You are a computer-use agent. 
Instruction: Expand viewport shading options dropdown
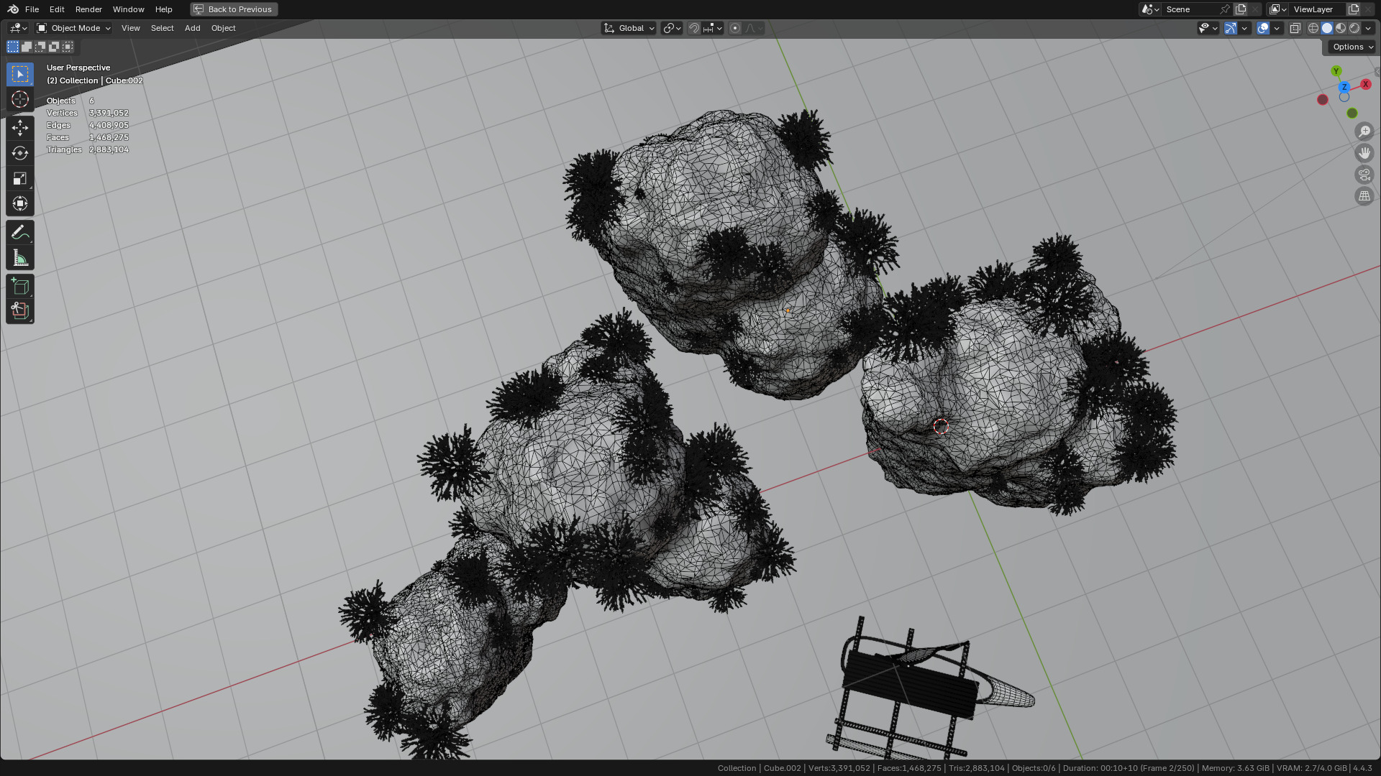pyautogui.click(x=1368, y=28)
